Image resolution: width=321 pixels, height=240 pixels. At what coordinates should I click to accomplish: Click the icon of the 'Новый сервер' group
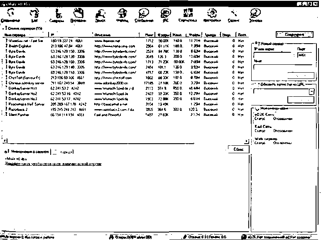(257, 44)
